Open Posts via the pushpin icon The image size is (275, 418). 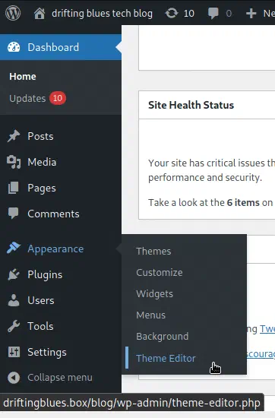tap(14, 136)
